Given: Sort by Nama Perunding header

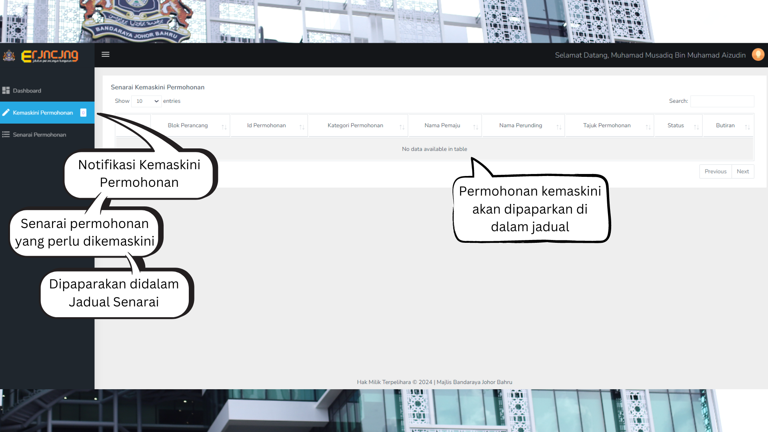Looking at the screenshot, I should click(x=520, y=125).
